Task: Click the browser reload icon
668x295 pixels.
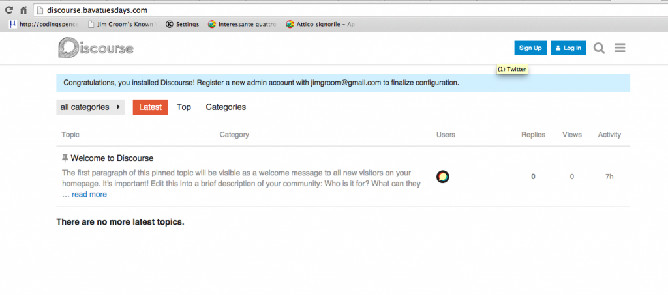Action: pos(8,10)
